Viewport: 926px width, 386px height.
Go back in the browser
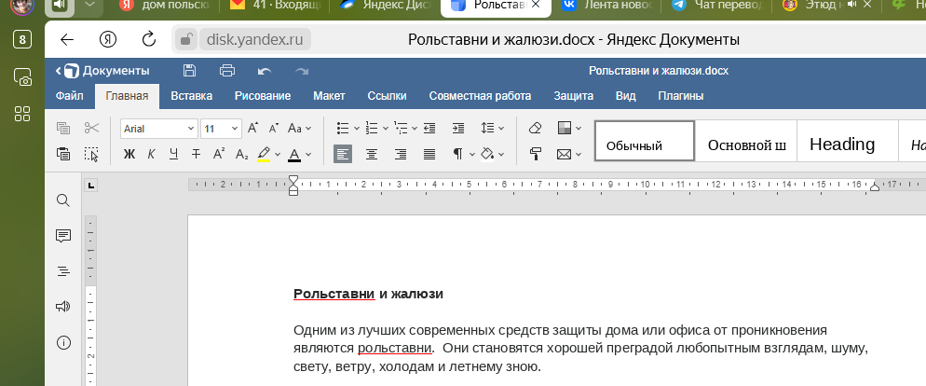pyautogui.click(x=67, y=39)
